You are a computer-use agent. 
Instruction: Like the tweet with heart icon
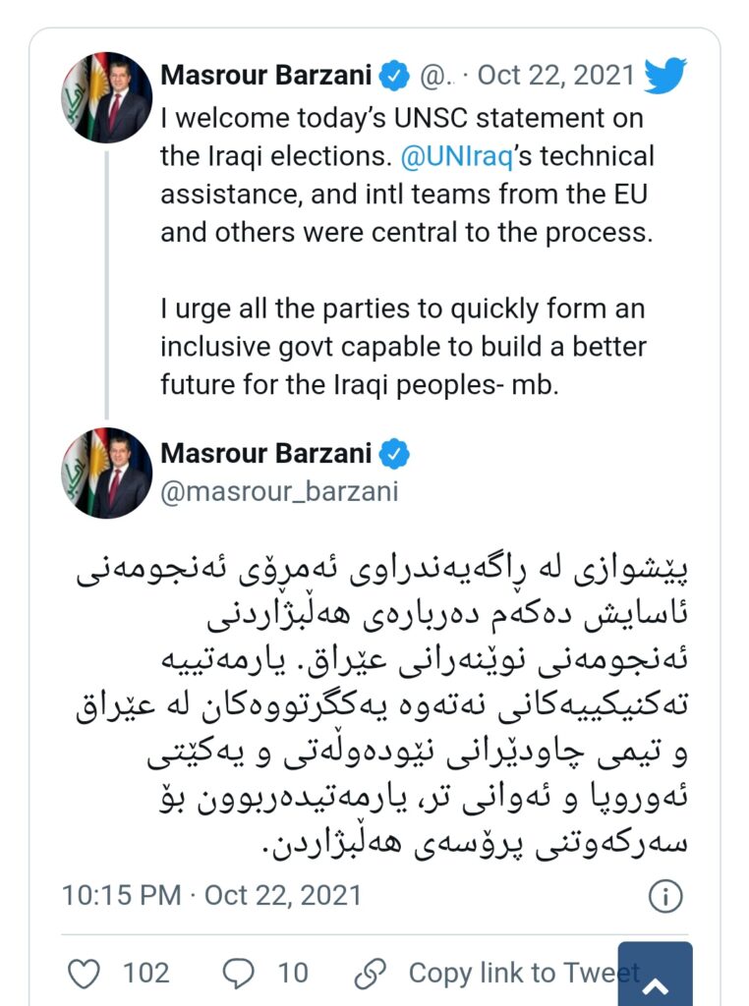(x=86, y=974)
